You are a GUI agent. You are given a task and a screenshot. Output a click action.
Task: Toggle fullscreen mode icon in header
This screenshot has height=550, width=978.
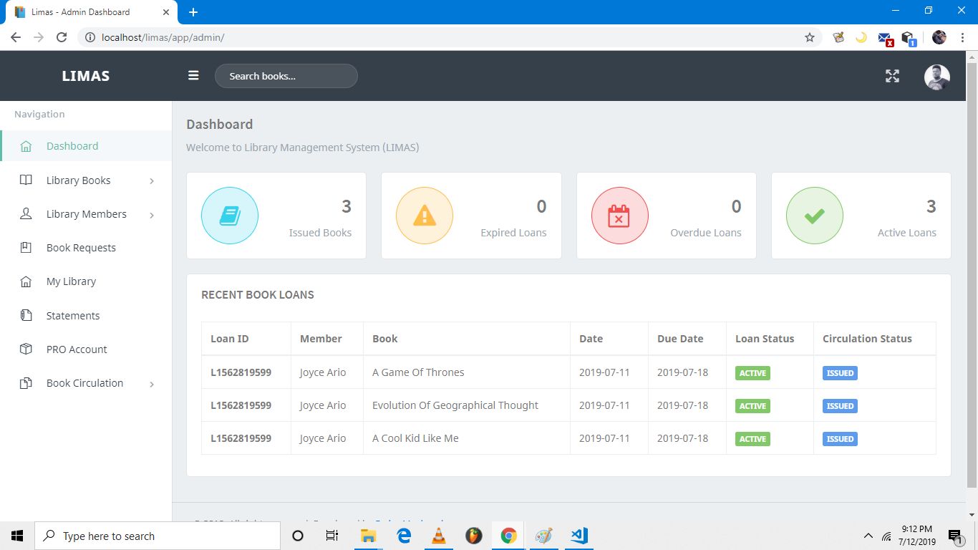[892, 76]
